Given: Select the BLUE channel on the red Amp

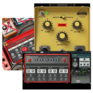Looking at the screenshot, I should coord(11,49).
